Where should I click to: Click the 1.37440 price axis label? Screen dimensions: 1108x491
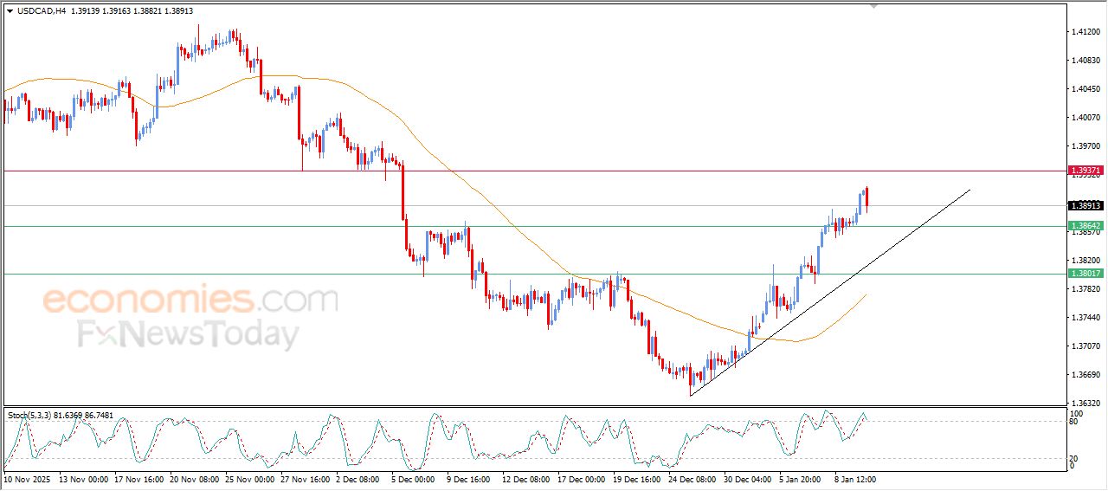pos(1085,318)
